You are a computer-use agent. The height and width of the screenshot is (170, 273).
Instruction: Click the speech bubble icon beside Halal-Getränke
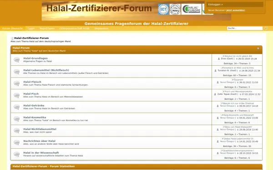(x=17, y=107)
